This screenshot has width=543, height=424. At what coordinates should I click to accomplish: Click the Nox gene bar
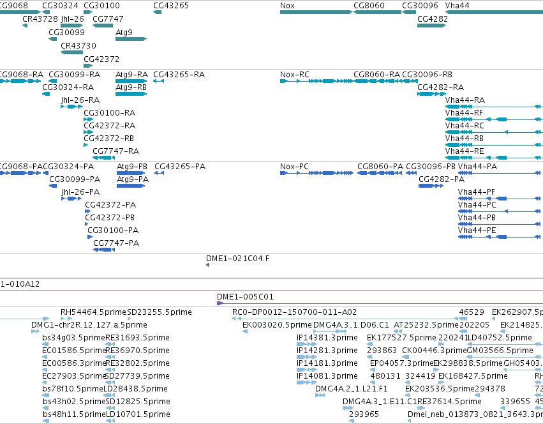[316, 12]
